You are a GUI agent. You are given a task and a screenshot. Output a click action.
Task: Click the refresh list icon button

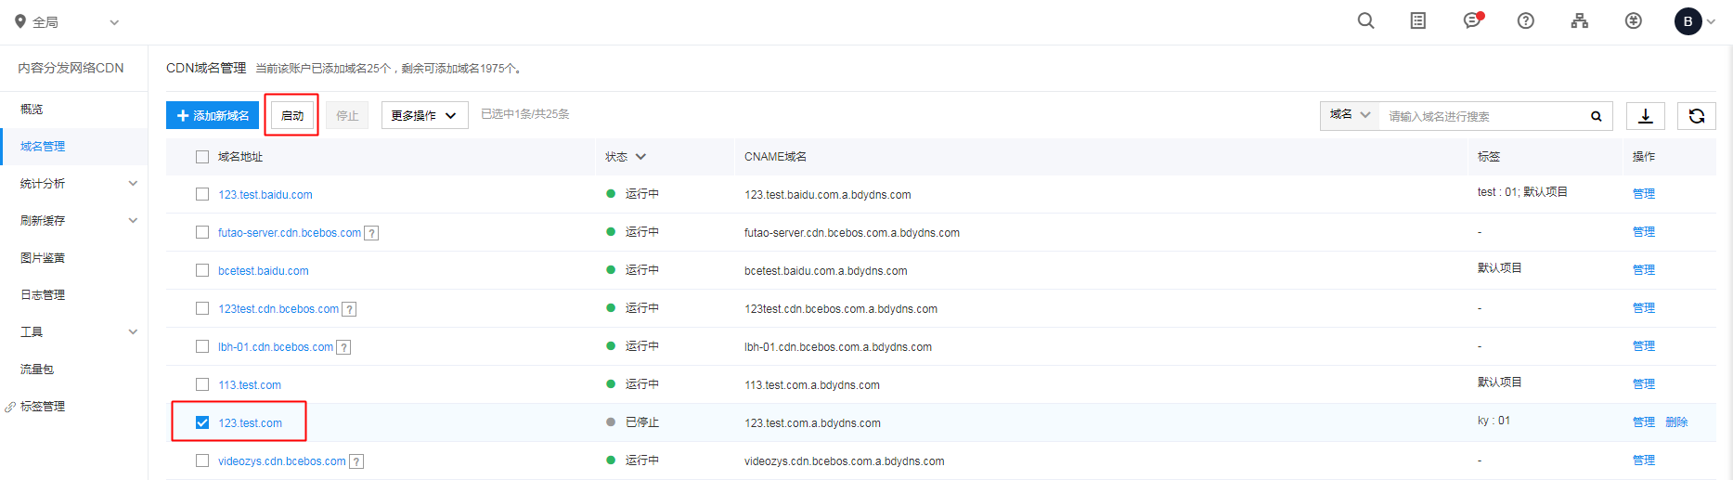click(1697, 116)
